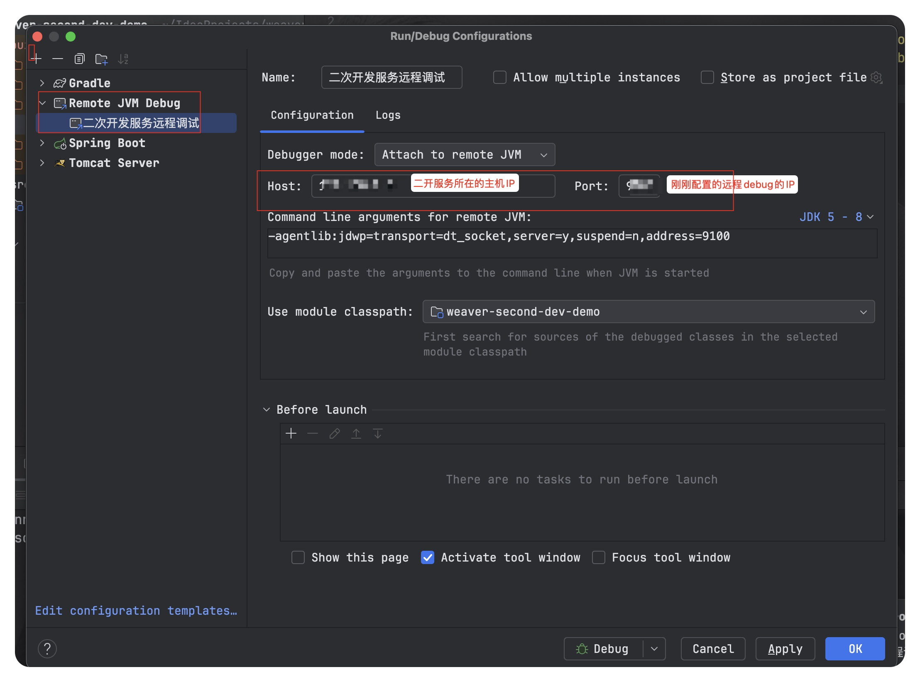Viewport: 920px width, 682px height.
Task: Check Store as project file
Action: [707, 77]
